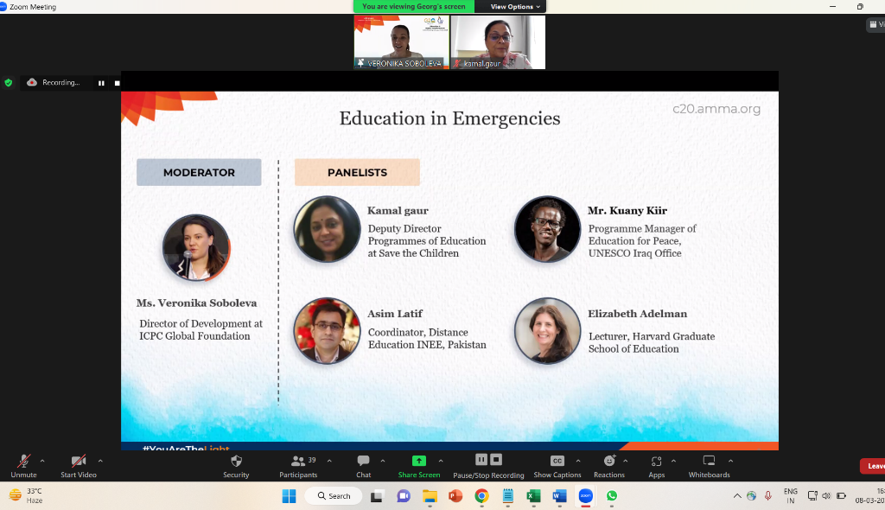The width and height of the screenshot is (885, 510).
Task: Click Zoom icon on taskbar
Action: point(586,496)
